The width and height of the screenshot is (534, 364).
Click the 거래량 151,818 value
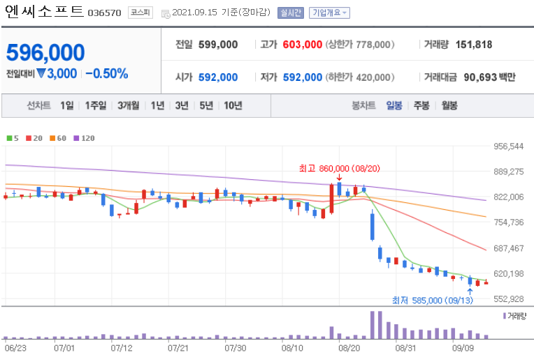474,45
